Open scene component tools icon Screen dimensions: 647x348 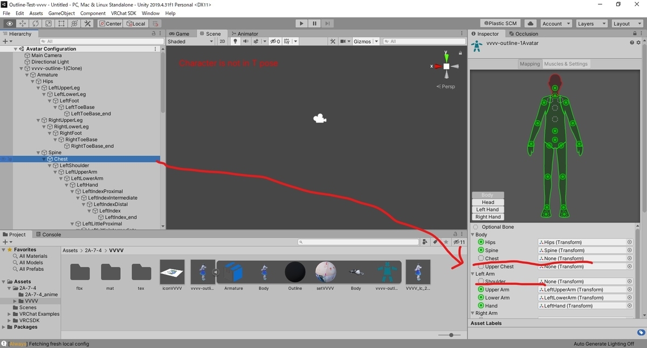click(332, 42)
